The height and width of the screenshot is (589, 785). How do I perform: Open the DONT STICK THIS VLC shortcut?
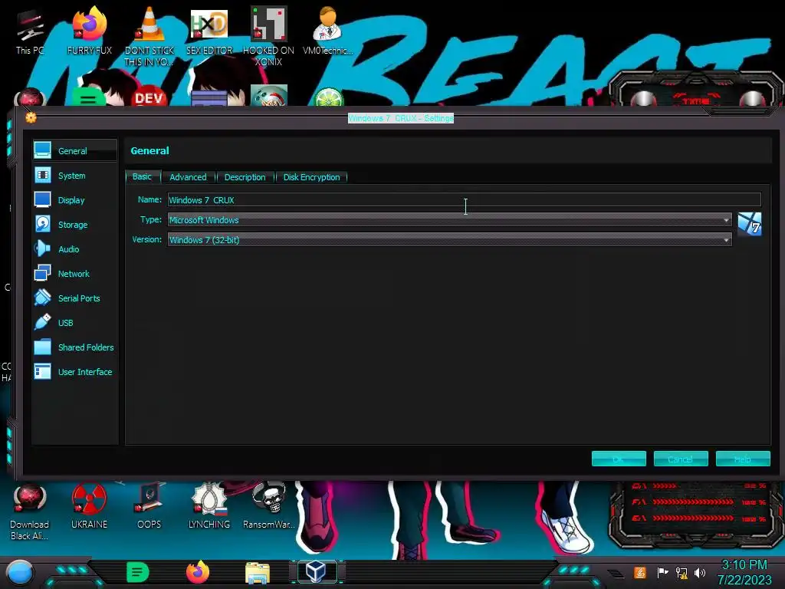click(149, 37)
